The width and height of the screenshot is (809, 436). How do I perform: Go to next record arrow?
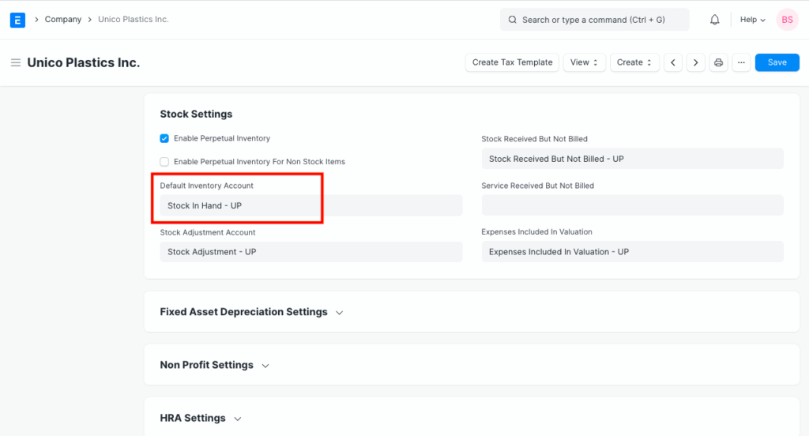(x=695, y=62)
